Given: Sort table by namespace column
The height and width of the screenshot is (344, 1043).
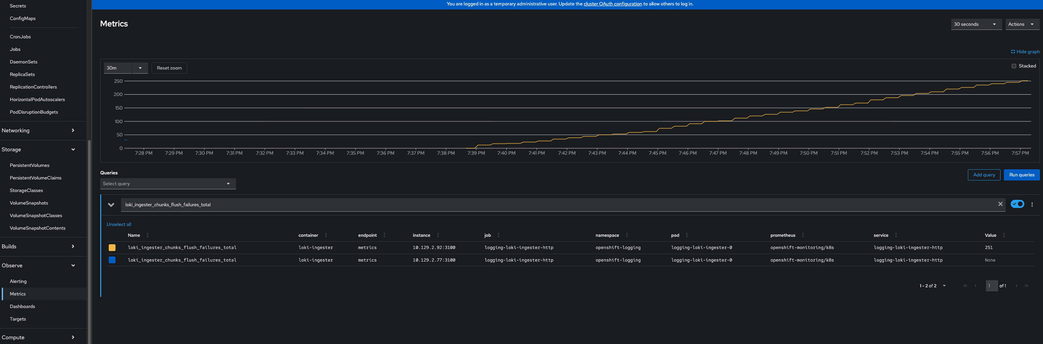Looking at the screenshot, I should 607,235.
